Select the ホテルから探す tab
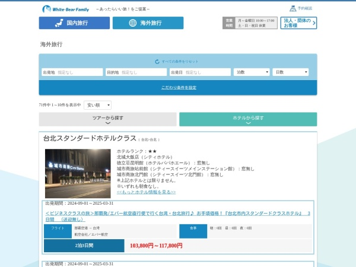The height and width of the screenshot is (267, 356). point(248,119)
